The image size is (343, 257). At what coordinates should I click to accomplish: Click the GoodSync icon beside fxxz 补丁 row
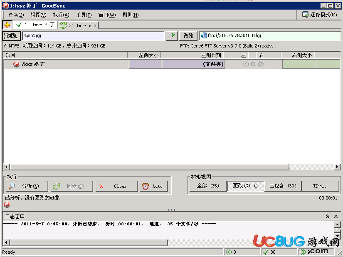point(16,64)
